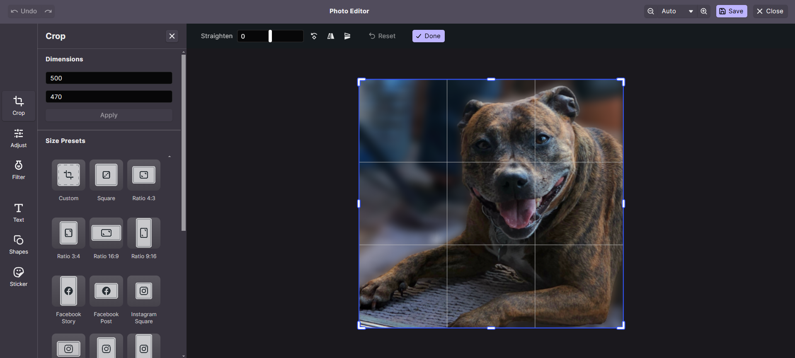Select the Custom crop preset
Image resolution: width=795 pixels, height=358 pixels.
point(68,175)
